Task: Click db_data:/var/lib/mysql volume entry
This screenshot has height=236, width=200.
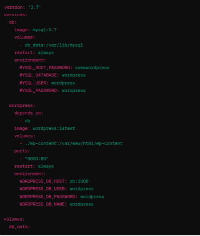Action: (54, 45)
